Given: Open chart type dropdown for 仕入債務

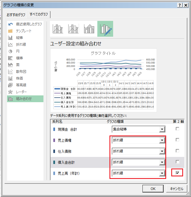Looking at the screenshot, I should (162, 151).
